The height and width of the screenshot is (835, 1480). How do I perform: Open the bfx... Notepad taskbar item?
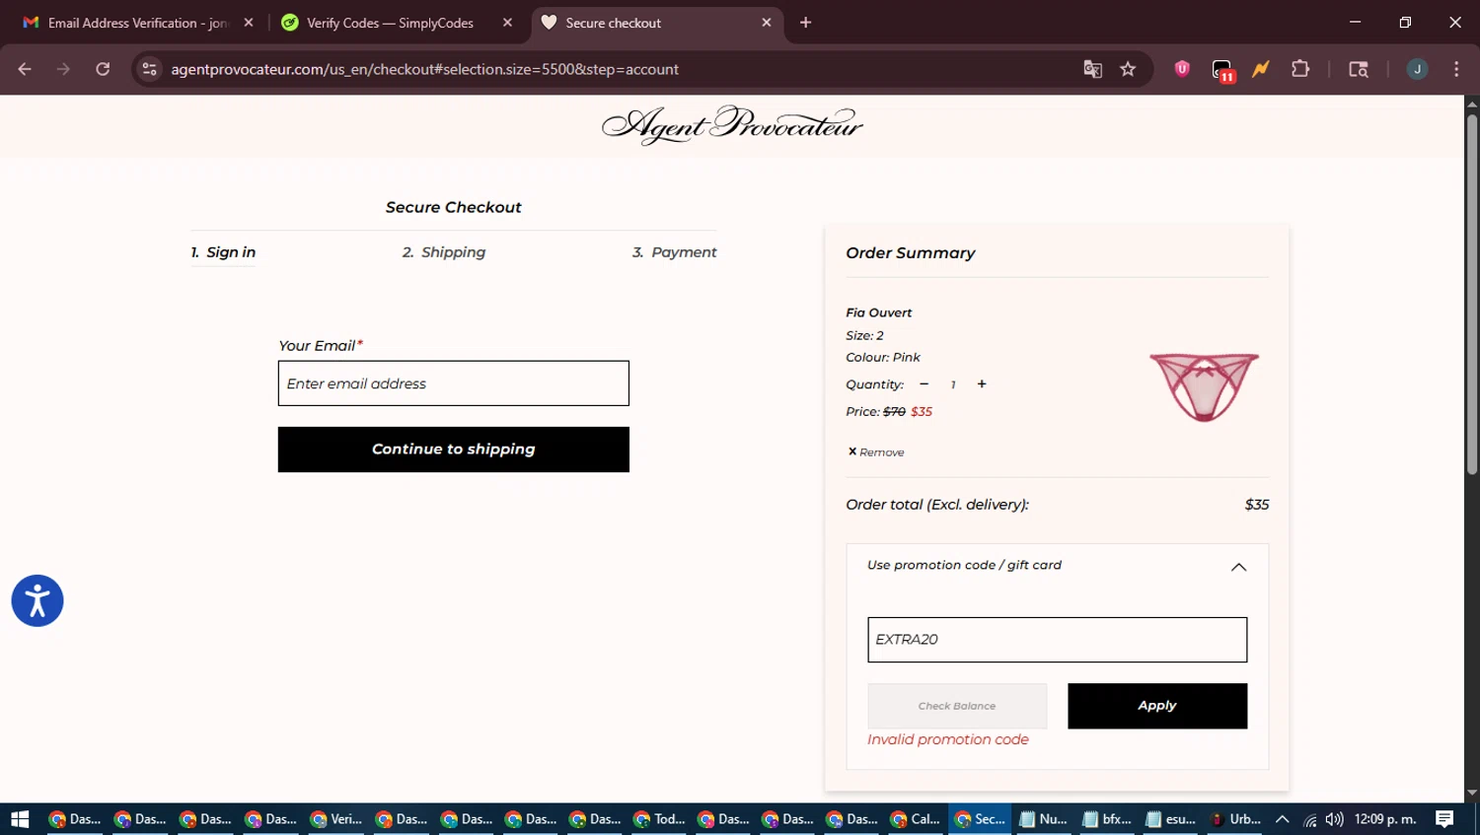coord(1107,819)
